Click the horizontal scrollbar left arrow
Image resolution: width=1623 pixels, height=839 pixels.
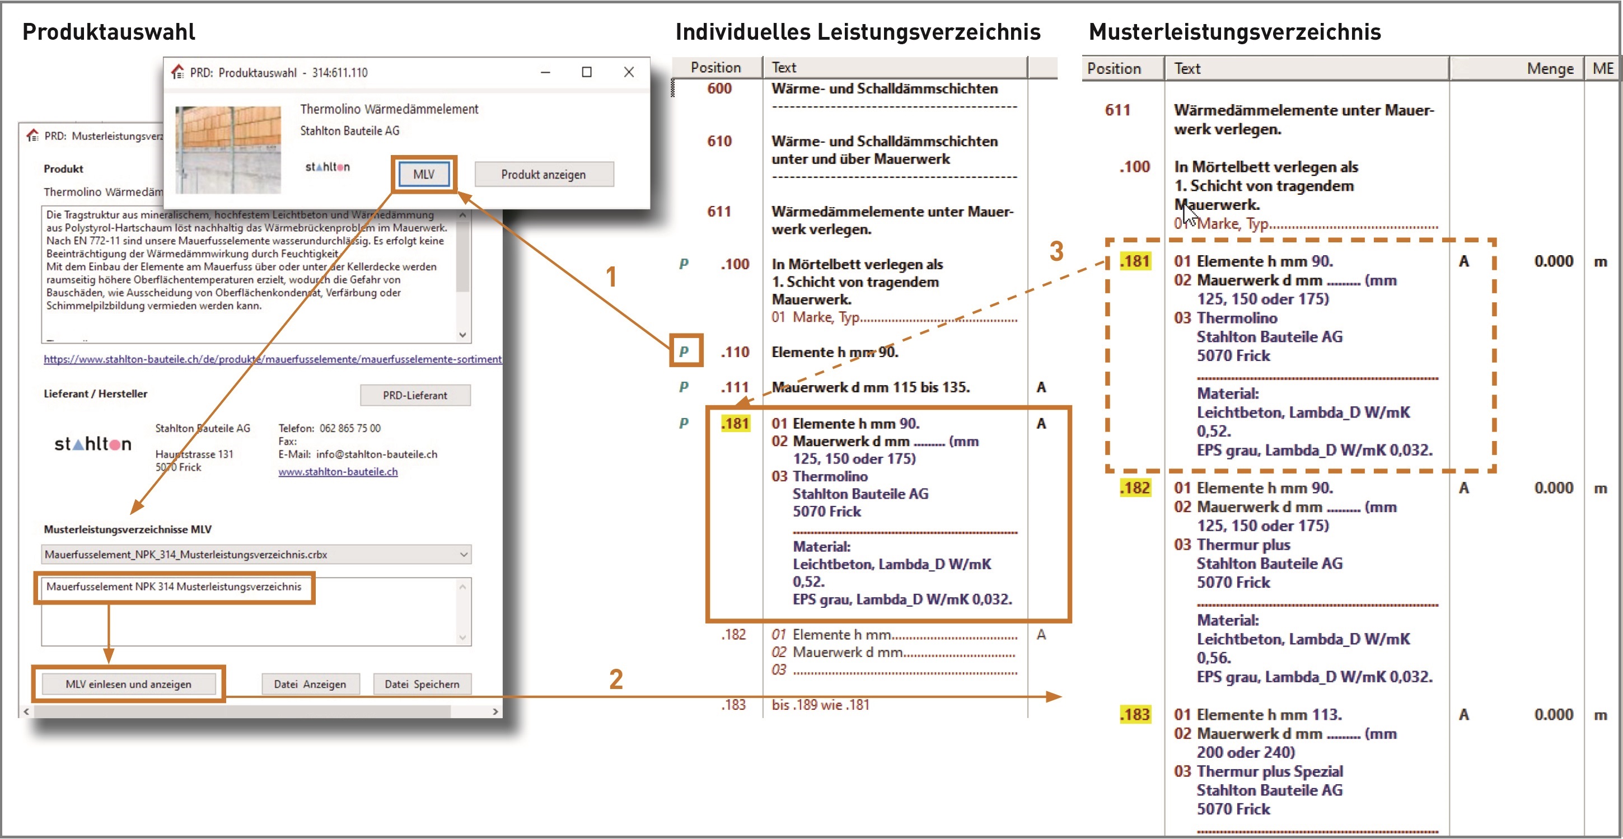point(26,711)
